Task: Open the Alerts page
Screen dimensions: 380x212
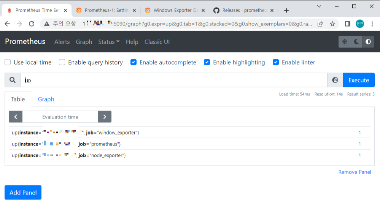Action: point(62,42)
